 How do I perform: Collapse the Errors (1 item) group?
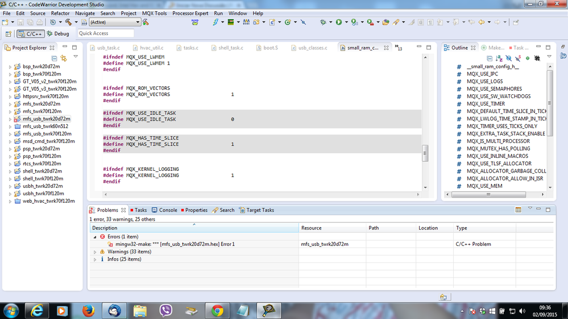[x=95, y=237]
